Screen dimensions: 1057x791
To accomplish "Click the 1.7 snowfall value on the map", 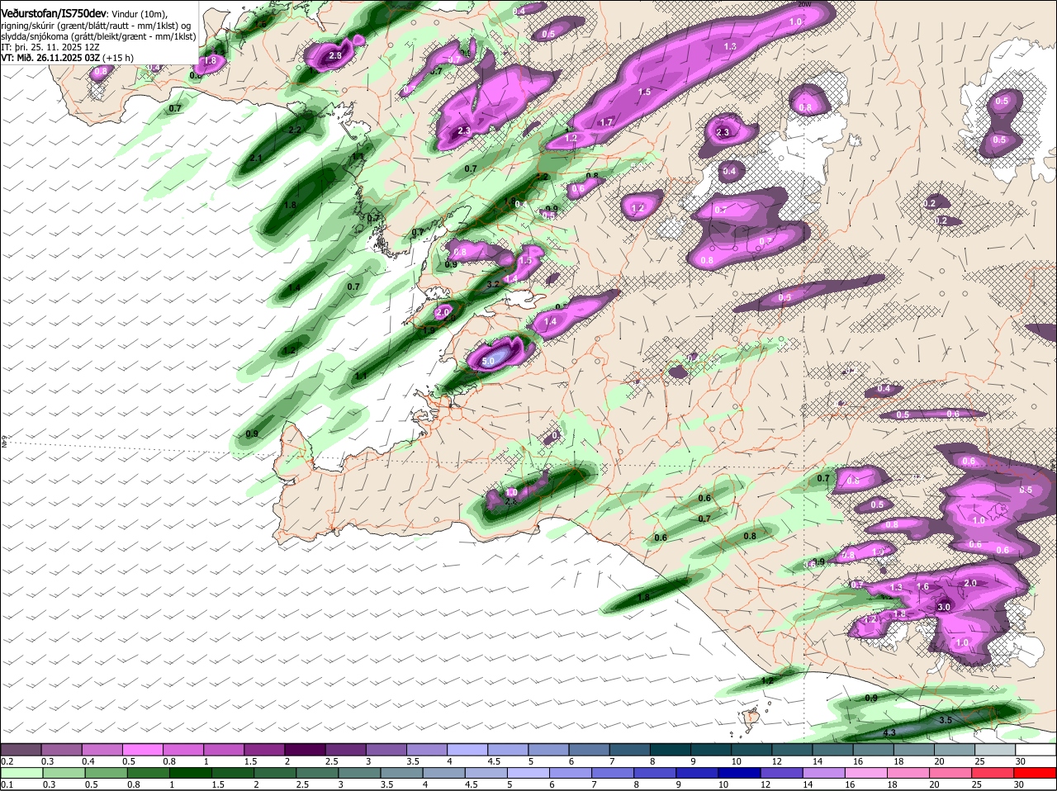I will [606, 122].
